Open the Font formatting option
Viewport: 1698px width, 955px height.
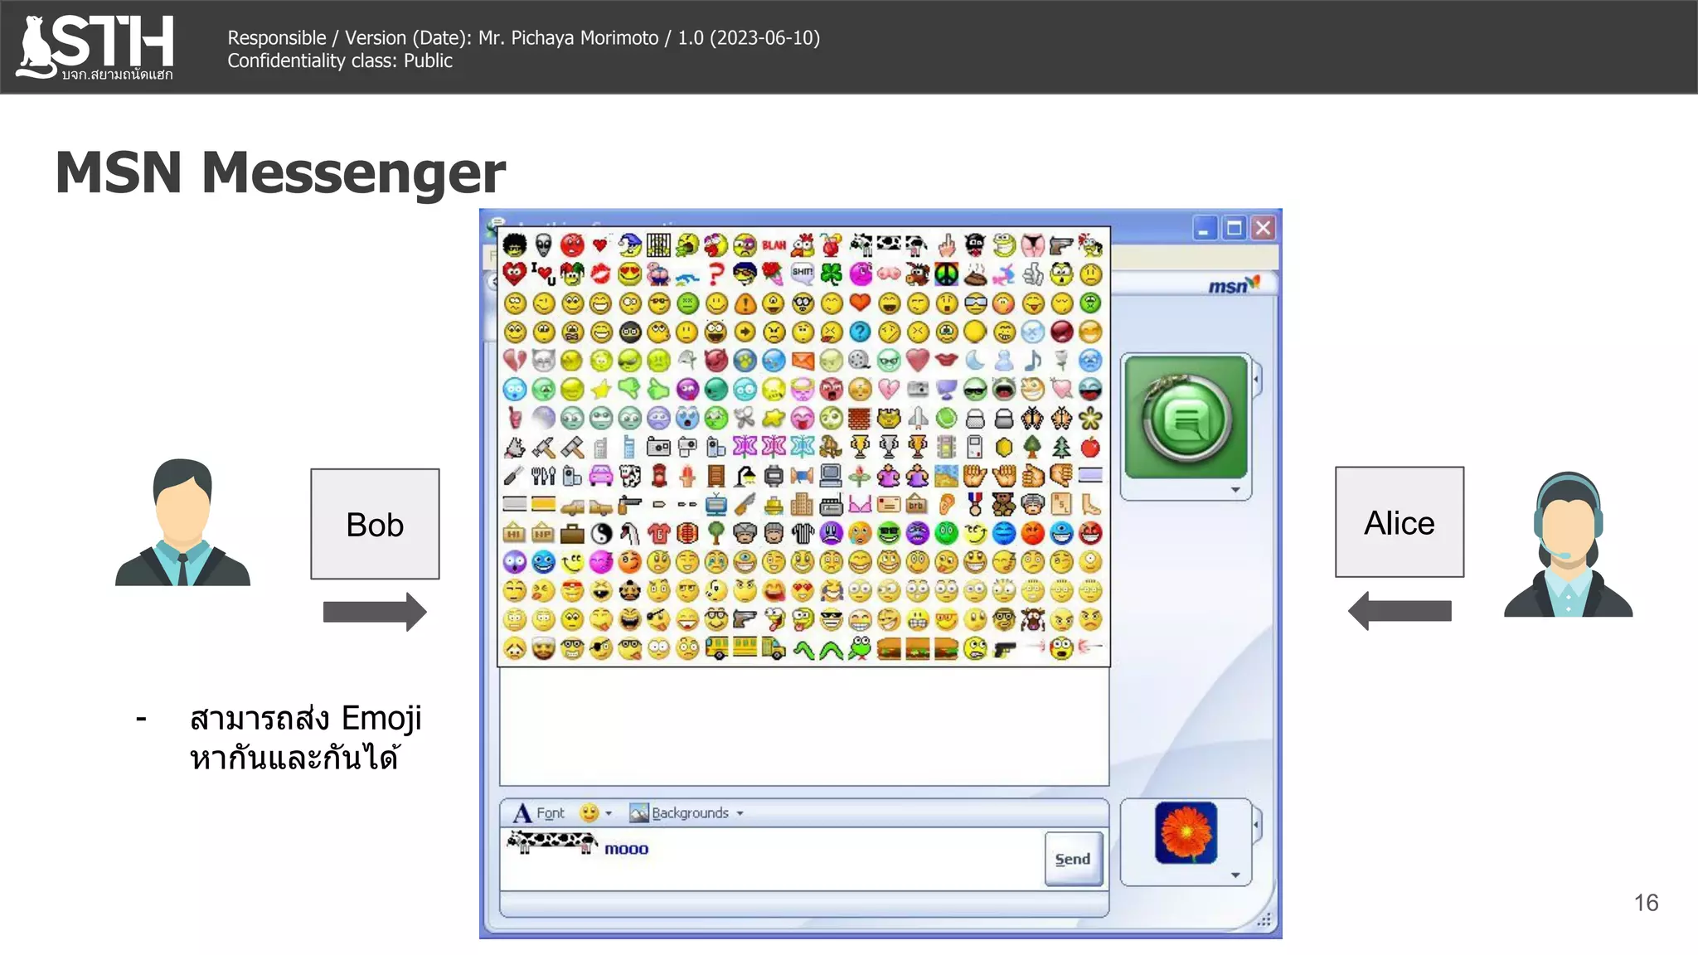[539, 813]
